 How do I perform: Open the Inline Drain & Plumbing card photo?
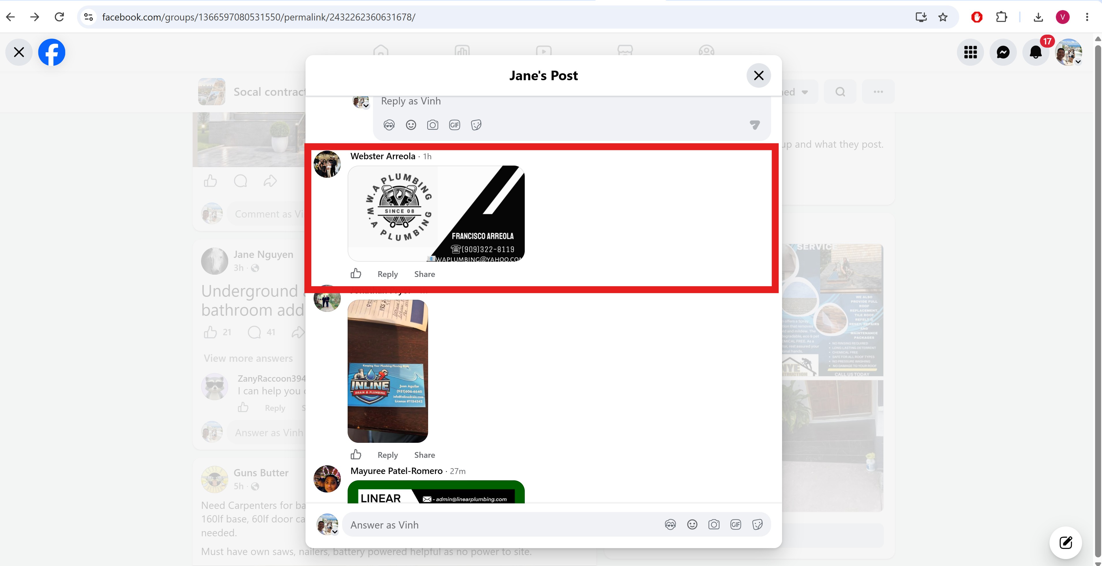tap(388, 371)
